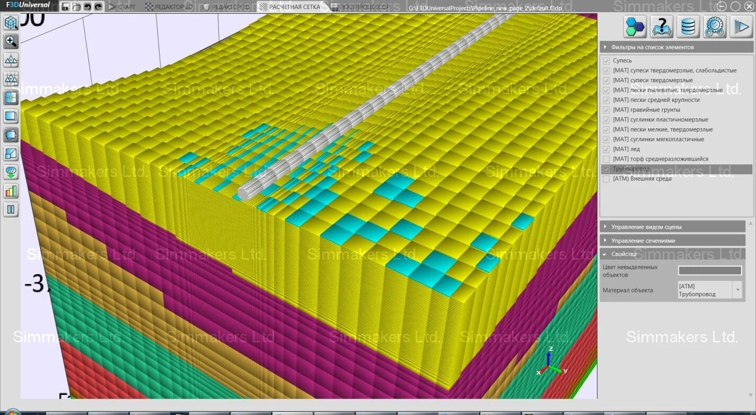The height and width of the screenshot is (415, 756).
Task: Enable [ATM] Внешняя среда checkbox
Action: (606, 179)
